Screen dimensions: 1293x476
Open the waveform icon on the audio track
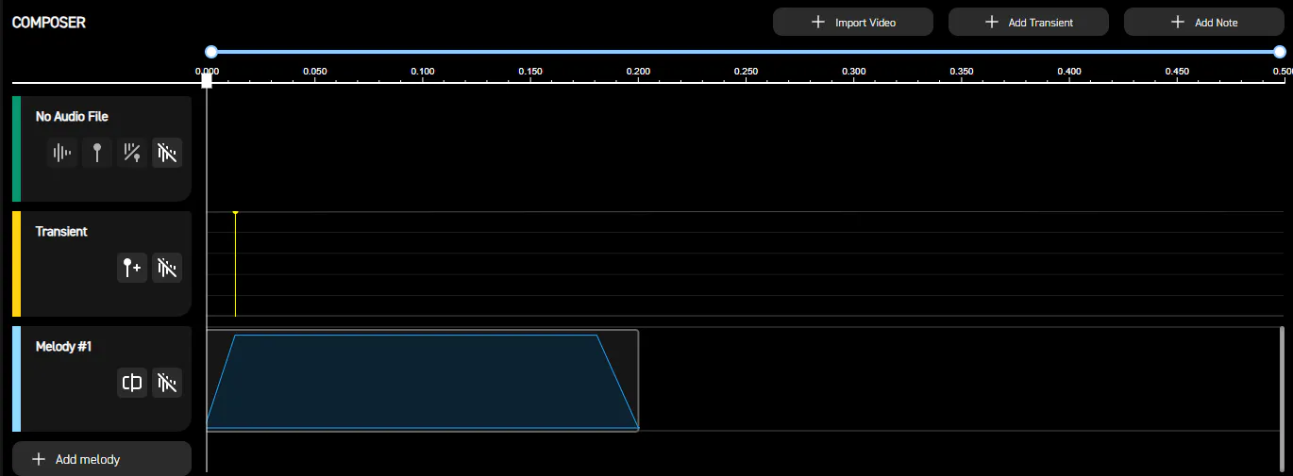(x=62, y=153)
